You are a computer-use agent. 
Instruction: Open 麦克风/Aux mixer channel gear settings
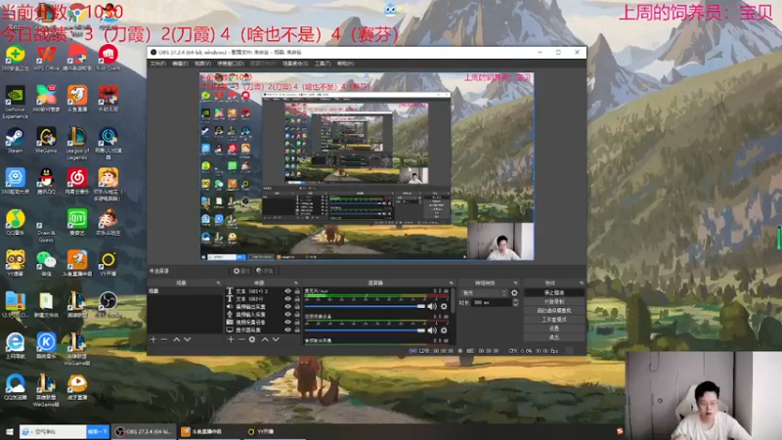(x=444, y=306)
